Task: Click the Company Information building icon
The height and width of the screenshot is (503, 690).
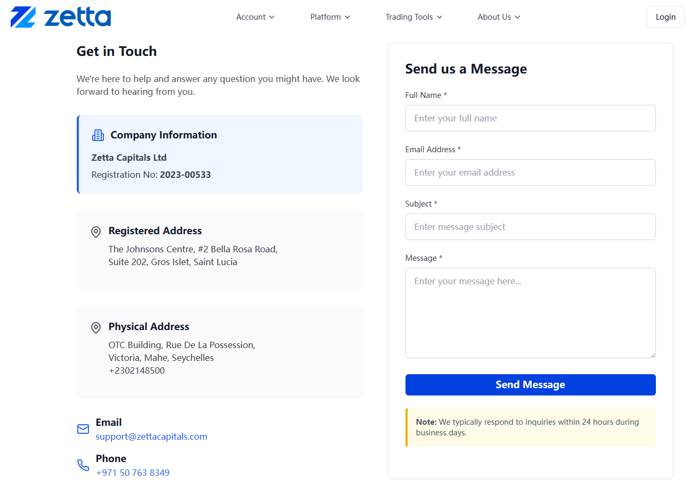Action: (98, 135)
